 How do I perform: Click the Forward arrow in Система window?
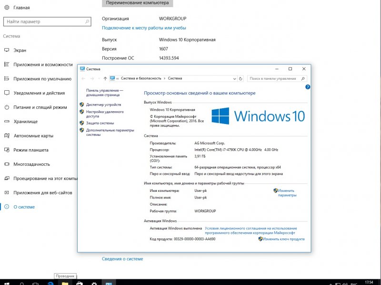pos(92,78)
